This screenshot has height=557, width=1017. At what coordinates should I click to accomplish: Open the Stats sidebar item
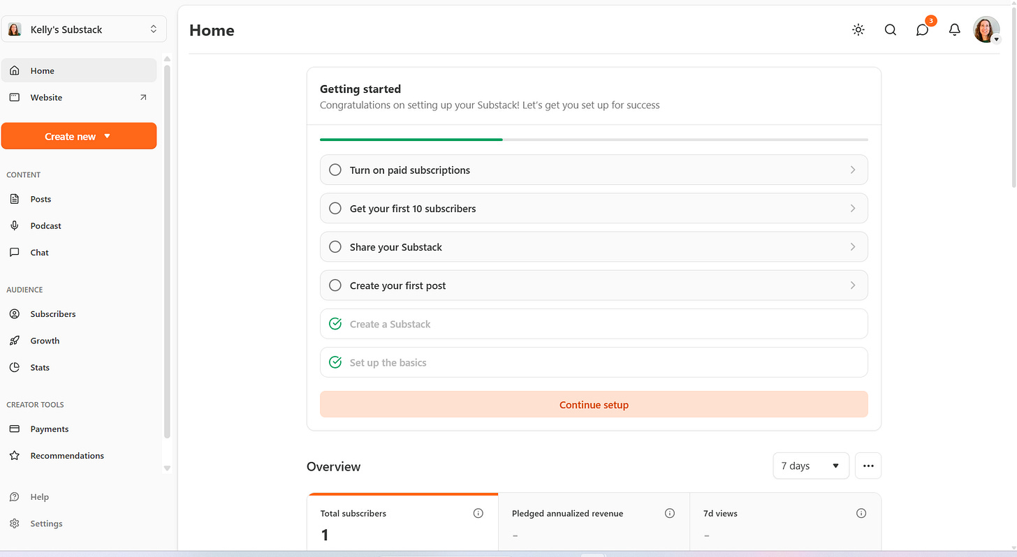pyautogui.click(x=40, y=367)
